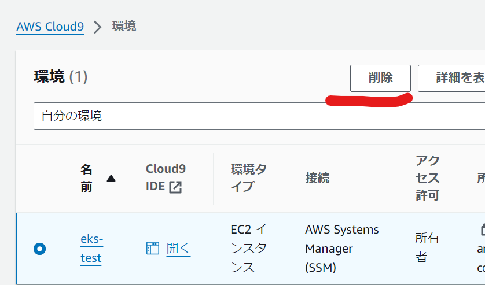485x285 pixels.
Task: Click the 詳細を表示 button
Action: tap(451, 78)
